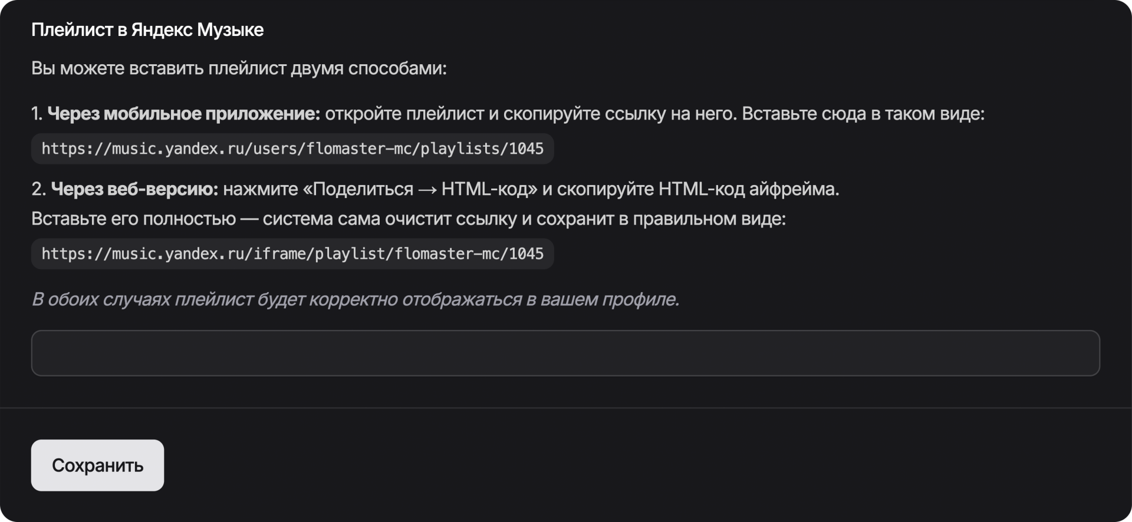Click the horizontal divider above the Сохранить button
The height and width of the screenshot is (522, 1132).
point(565,408)
